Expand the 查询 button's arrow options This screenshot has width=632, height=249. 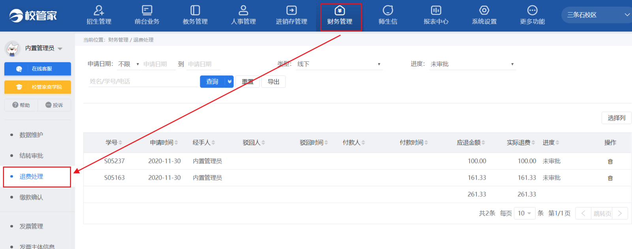[229, 82]
